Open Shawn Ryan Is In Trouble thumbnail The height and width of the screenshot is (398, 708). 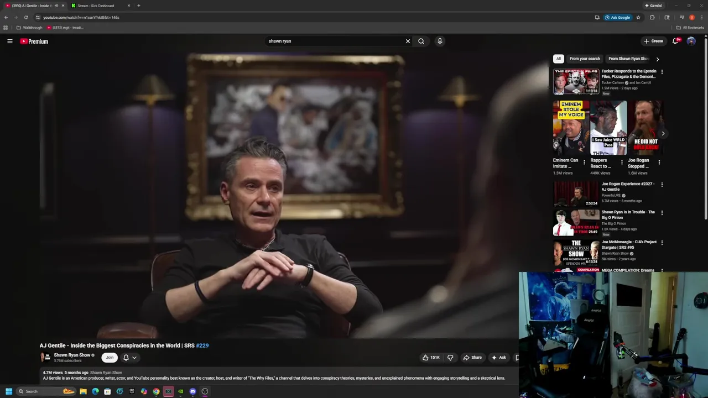[x=576, y=222]
